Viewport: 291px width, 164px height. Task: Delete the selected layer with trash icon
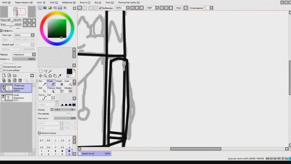point(20,81)
